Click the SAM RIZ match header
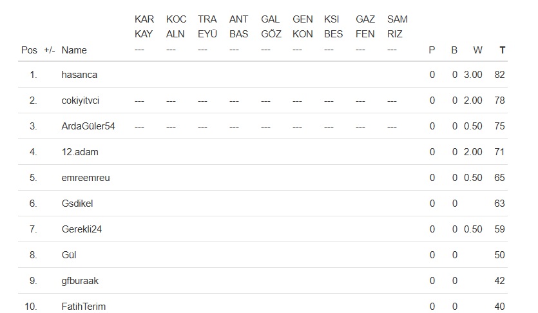The height and width of the screenshot is (313, 538). [x=397, y=27]
